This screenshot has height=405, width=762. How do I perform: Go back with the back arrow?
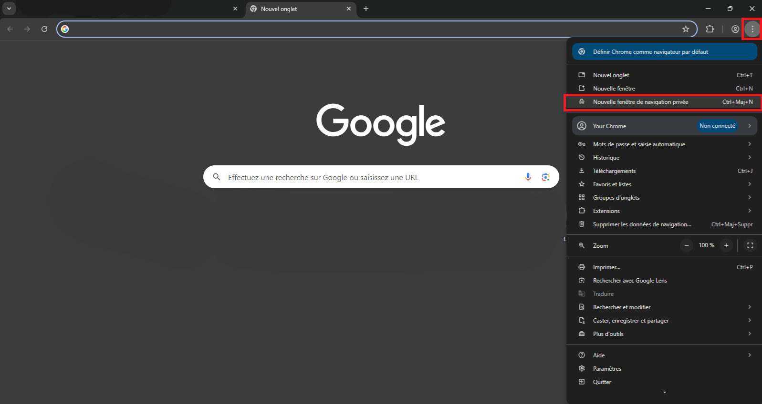tap(10, 29)
